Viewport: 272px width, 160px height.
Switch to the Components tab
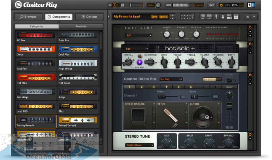click(59, 17)
